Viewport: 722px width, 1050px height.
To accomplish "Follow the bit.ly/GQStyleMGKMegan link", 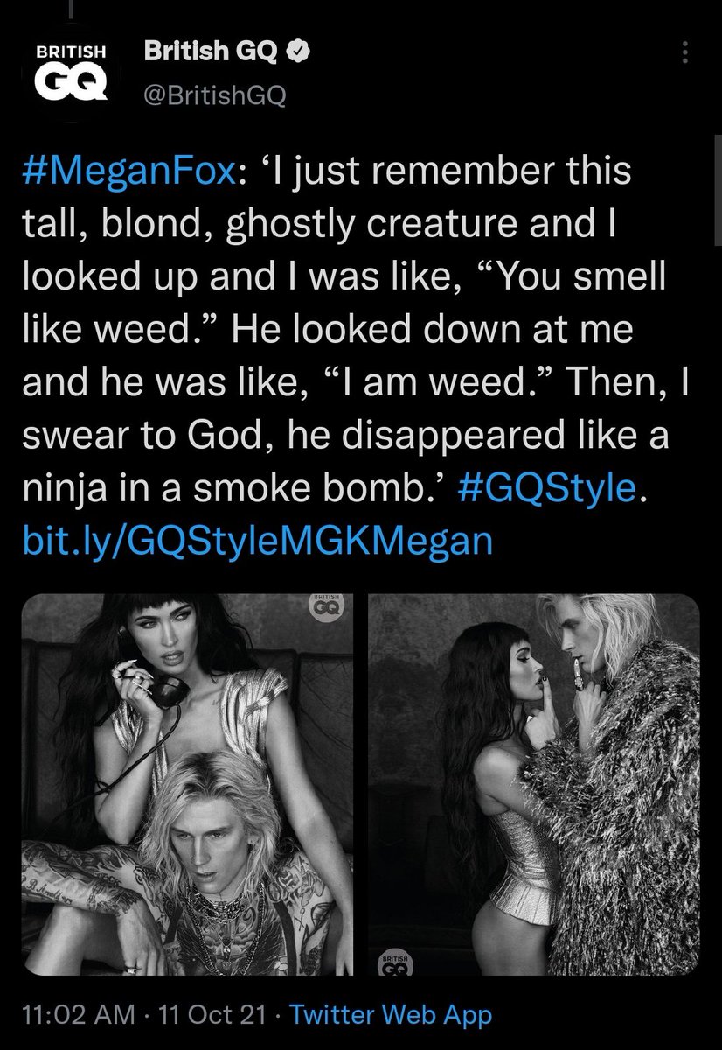I will click(x=258, y=542).
